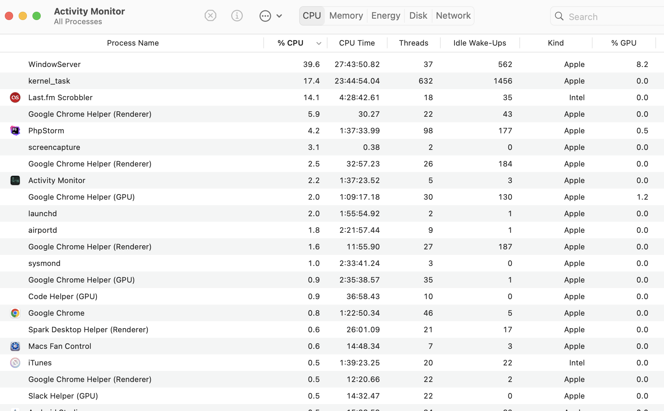
Task: Select the Slack Helper (GPU) process
Action: point(63,396)
